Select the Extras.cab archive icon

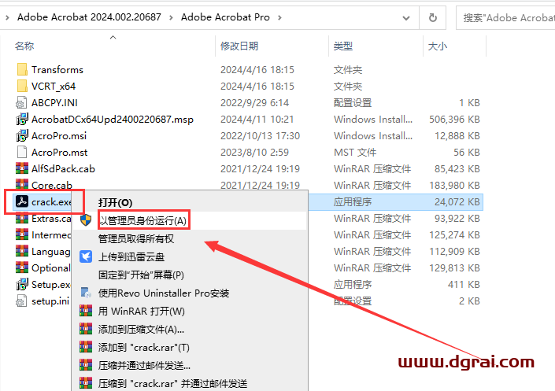(x=22, y=218)
